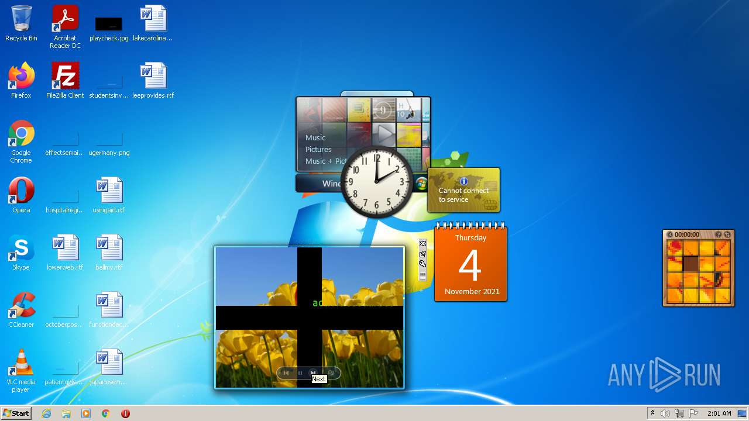Viewport: 749px width, 421px height.
Task: Choose Music + Pictures in Media Center gadget
Action: point(326,161)
